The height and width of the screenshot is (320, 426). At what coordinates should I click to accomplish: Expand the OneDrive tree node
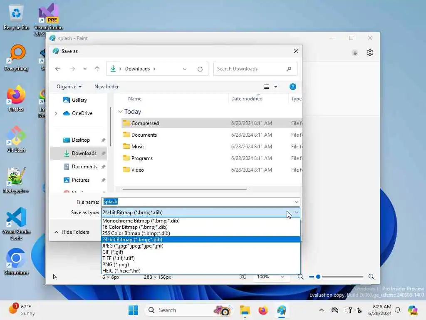click(x=56, y=113)
